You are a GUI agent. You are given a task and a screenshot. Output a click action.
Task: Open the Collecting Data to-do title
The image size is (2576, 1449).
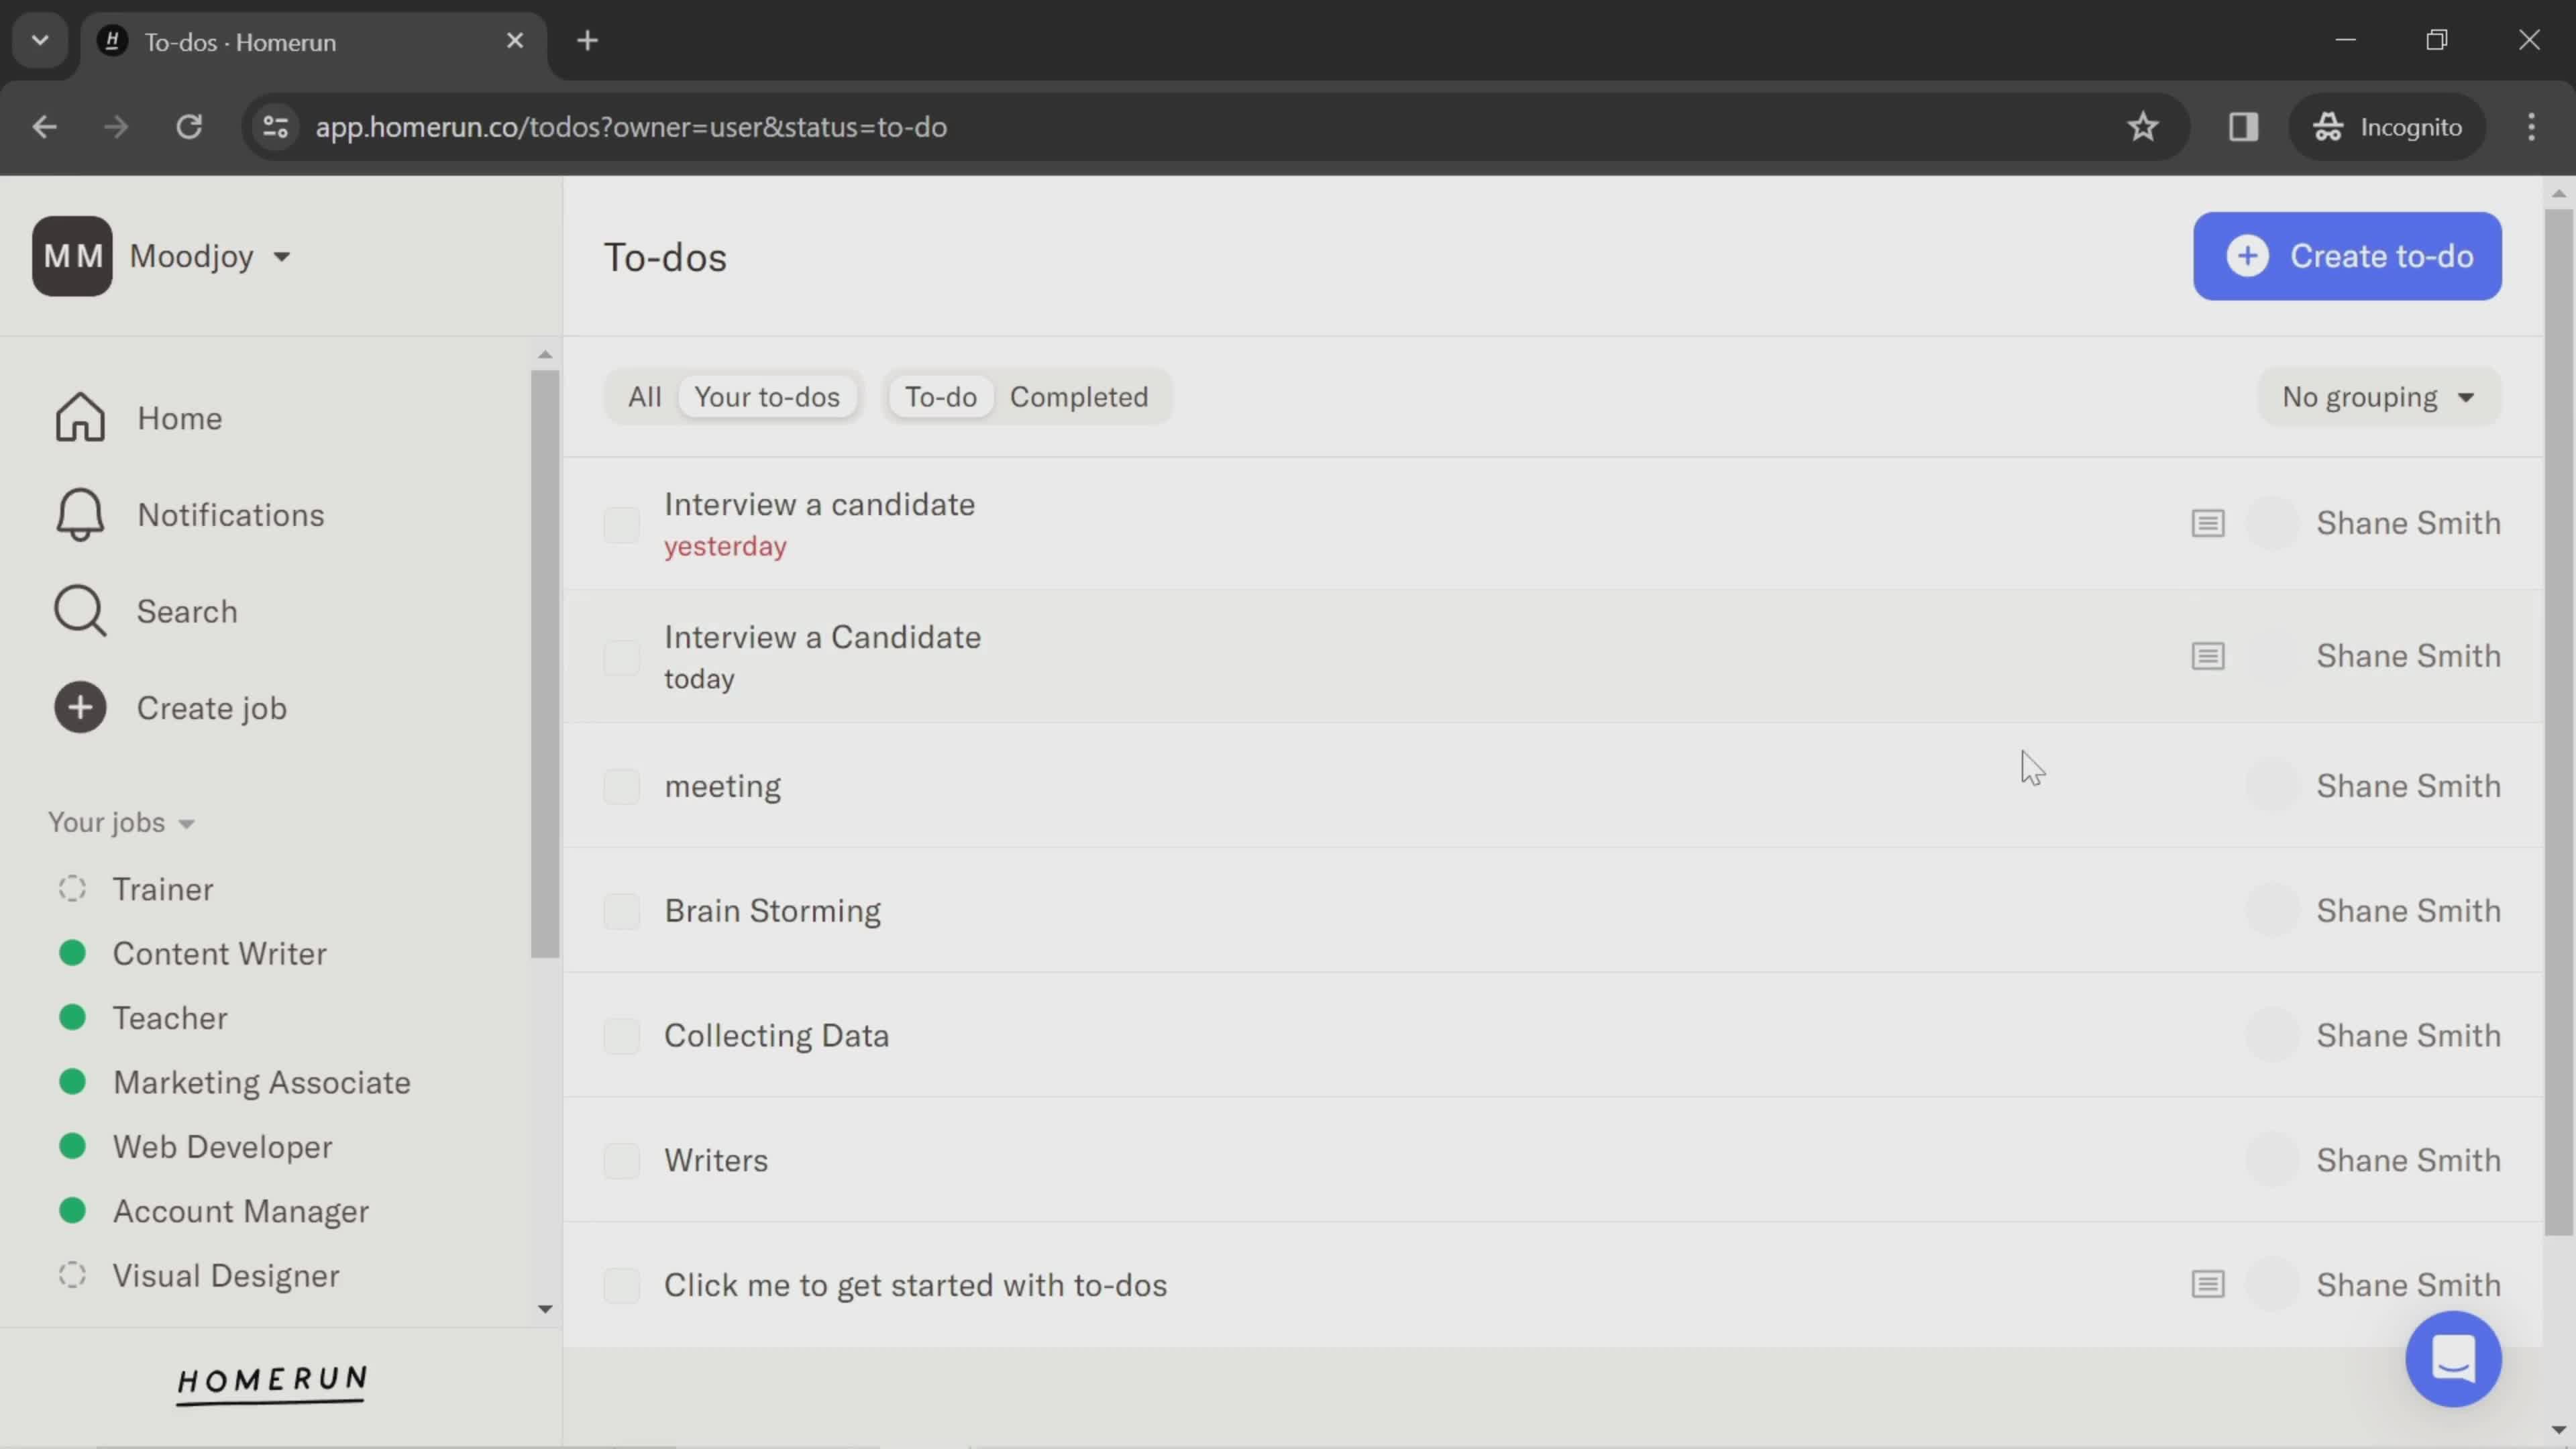776,1035
